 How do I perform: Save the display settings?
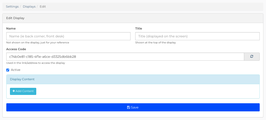point(133,107)
